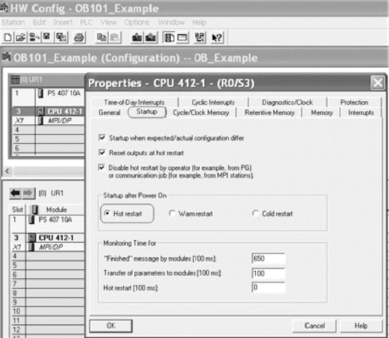Click the UR1 rack header icon
389x338 pixels.
[15, 80]
